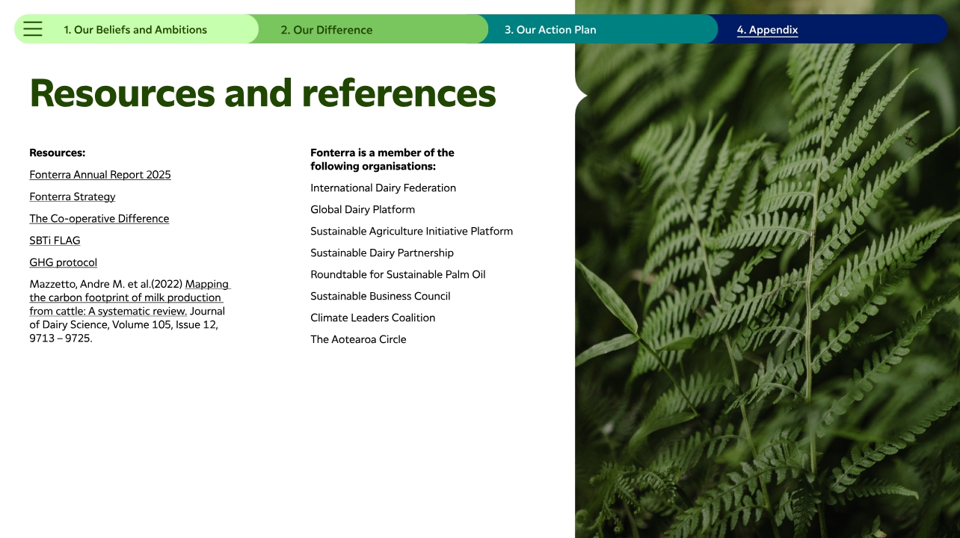This screenshot has height=538, width=960.
Task: Click Climate Leaders Coalition entry
Action: point(372,318)
